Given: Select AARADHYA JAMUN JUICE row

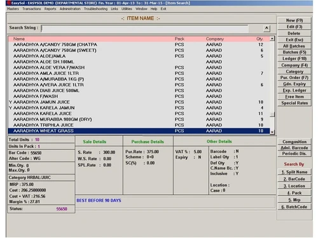Looking at the screenshot, I should coord(139,102).
